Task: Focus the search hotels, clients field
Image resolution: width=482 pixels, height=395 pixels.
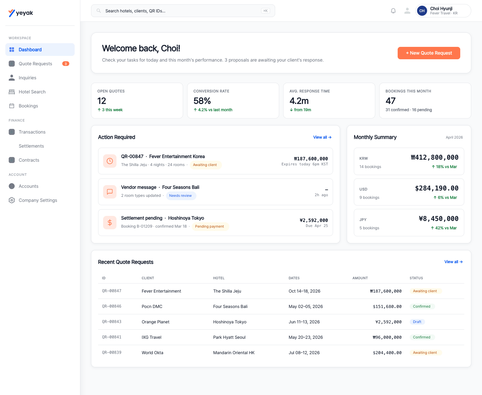Action: 183,11
